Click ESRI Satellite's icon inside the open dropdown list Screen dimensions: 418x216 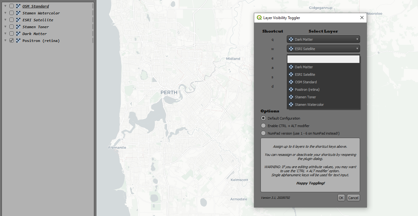[291, 74]
